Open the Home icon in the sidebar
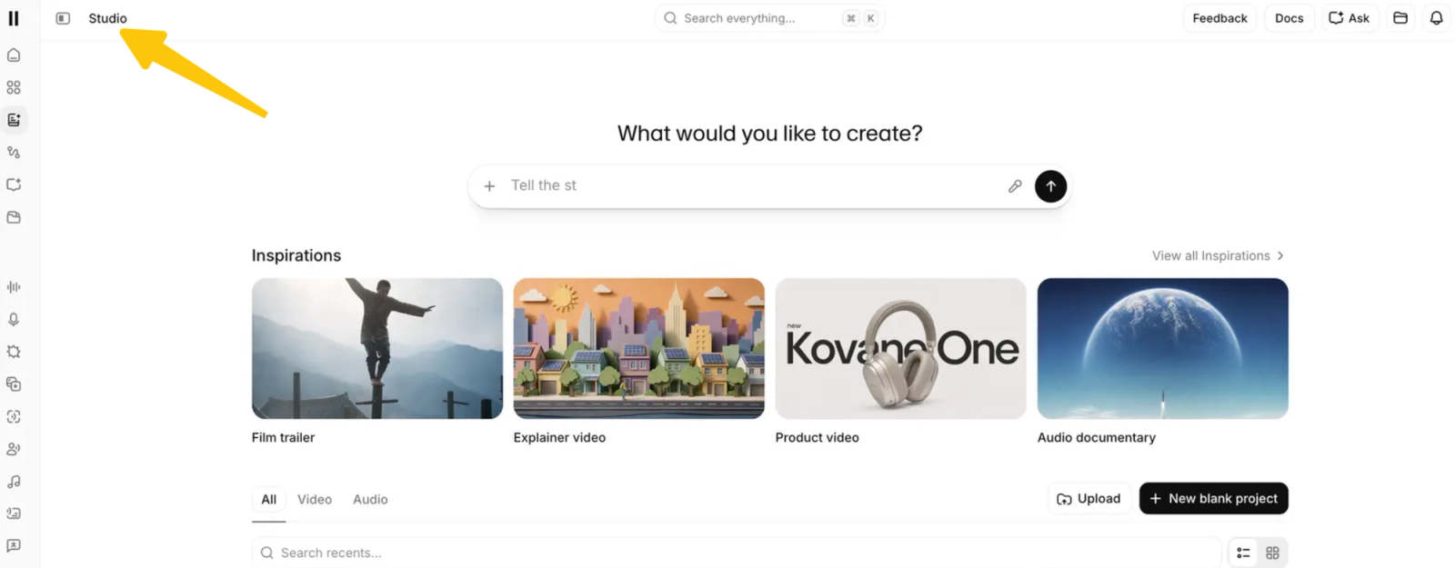Image resolution: width=1455 pixels, height=568 pixels. (x=14, y=55)
